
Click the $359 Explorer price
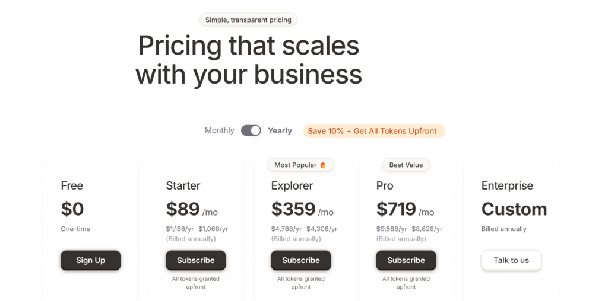pos(293,209)
